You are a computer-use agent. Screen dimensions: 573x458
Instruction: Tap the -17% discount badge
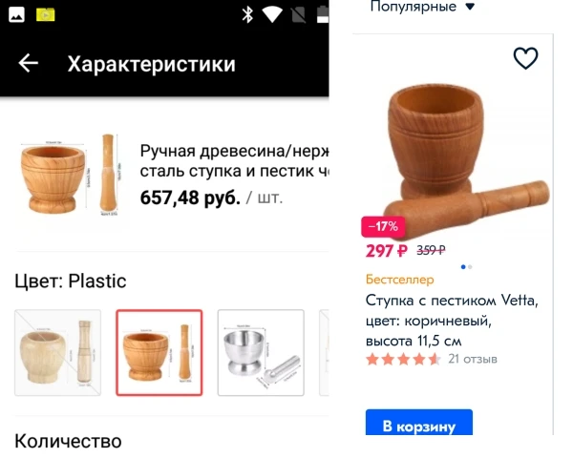(383, 226)
